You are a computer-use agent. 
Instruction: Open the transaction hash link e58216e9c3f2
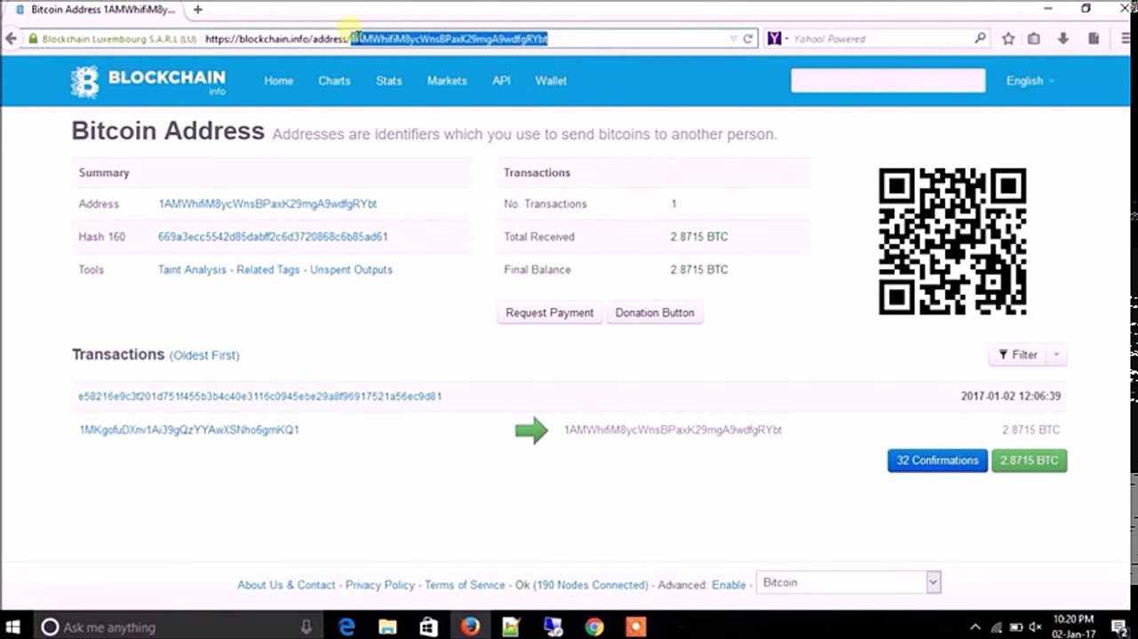tap(259, 397)
